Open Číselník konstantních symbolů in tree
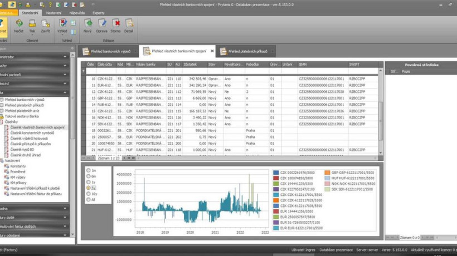 point(35,134)
